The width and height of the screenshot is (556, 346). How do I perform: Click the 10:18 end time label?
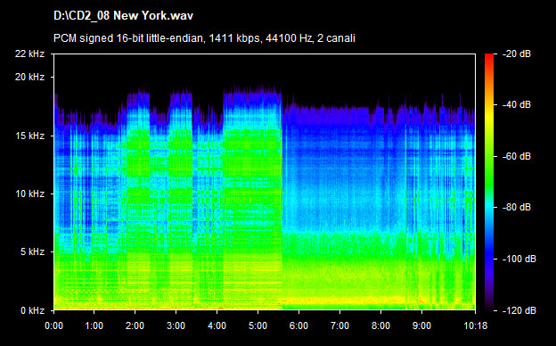tap(475, 325)
